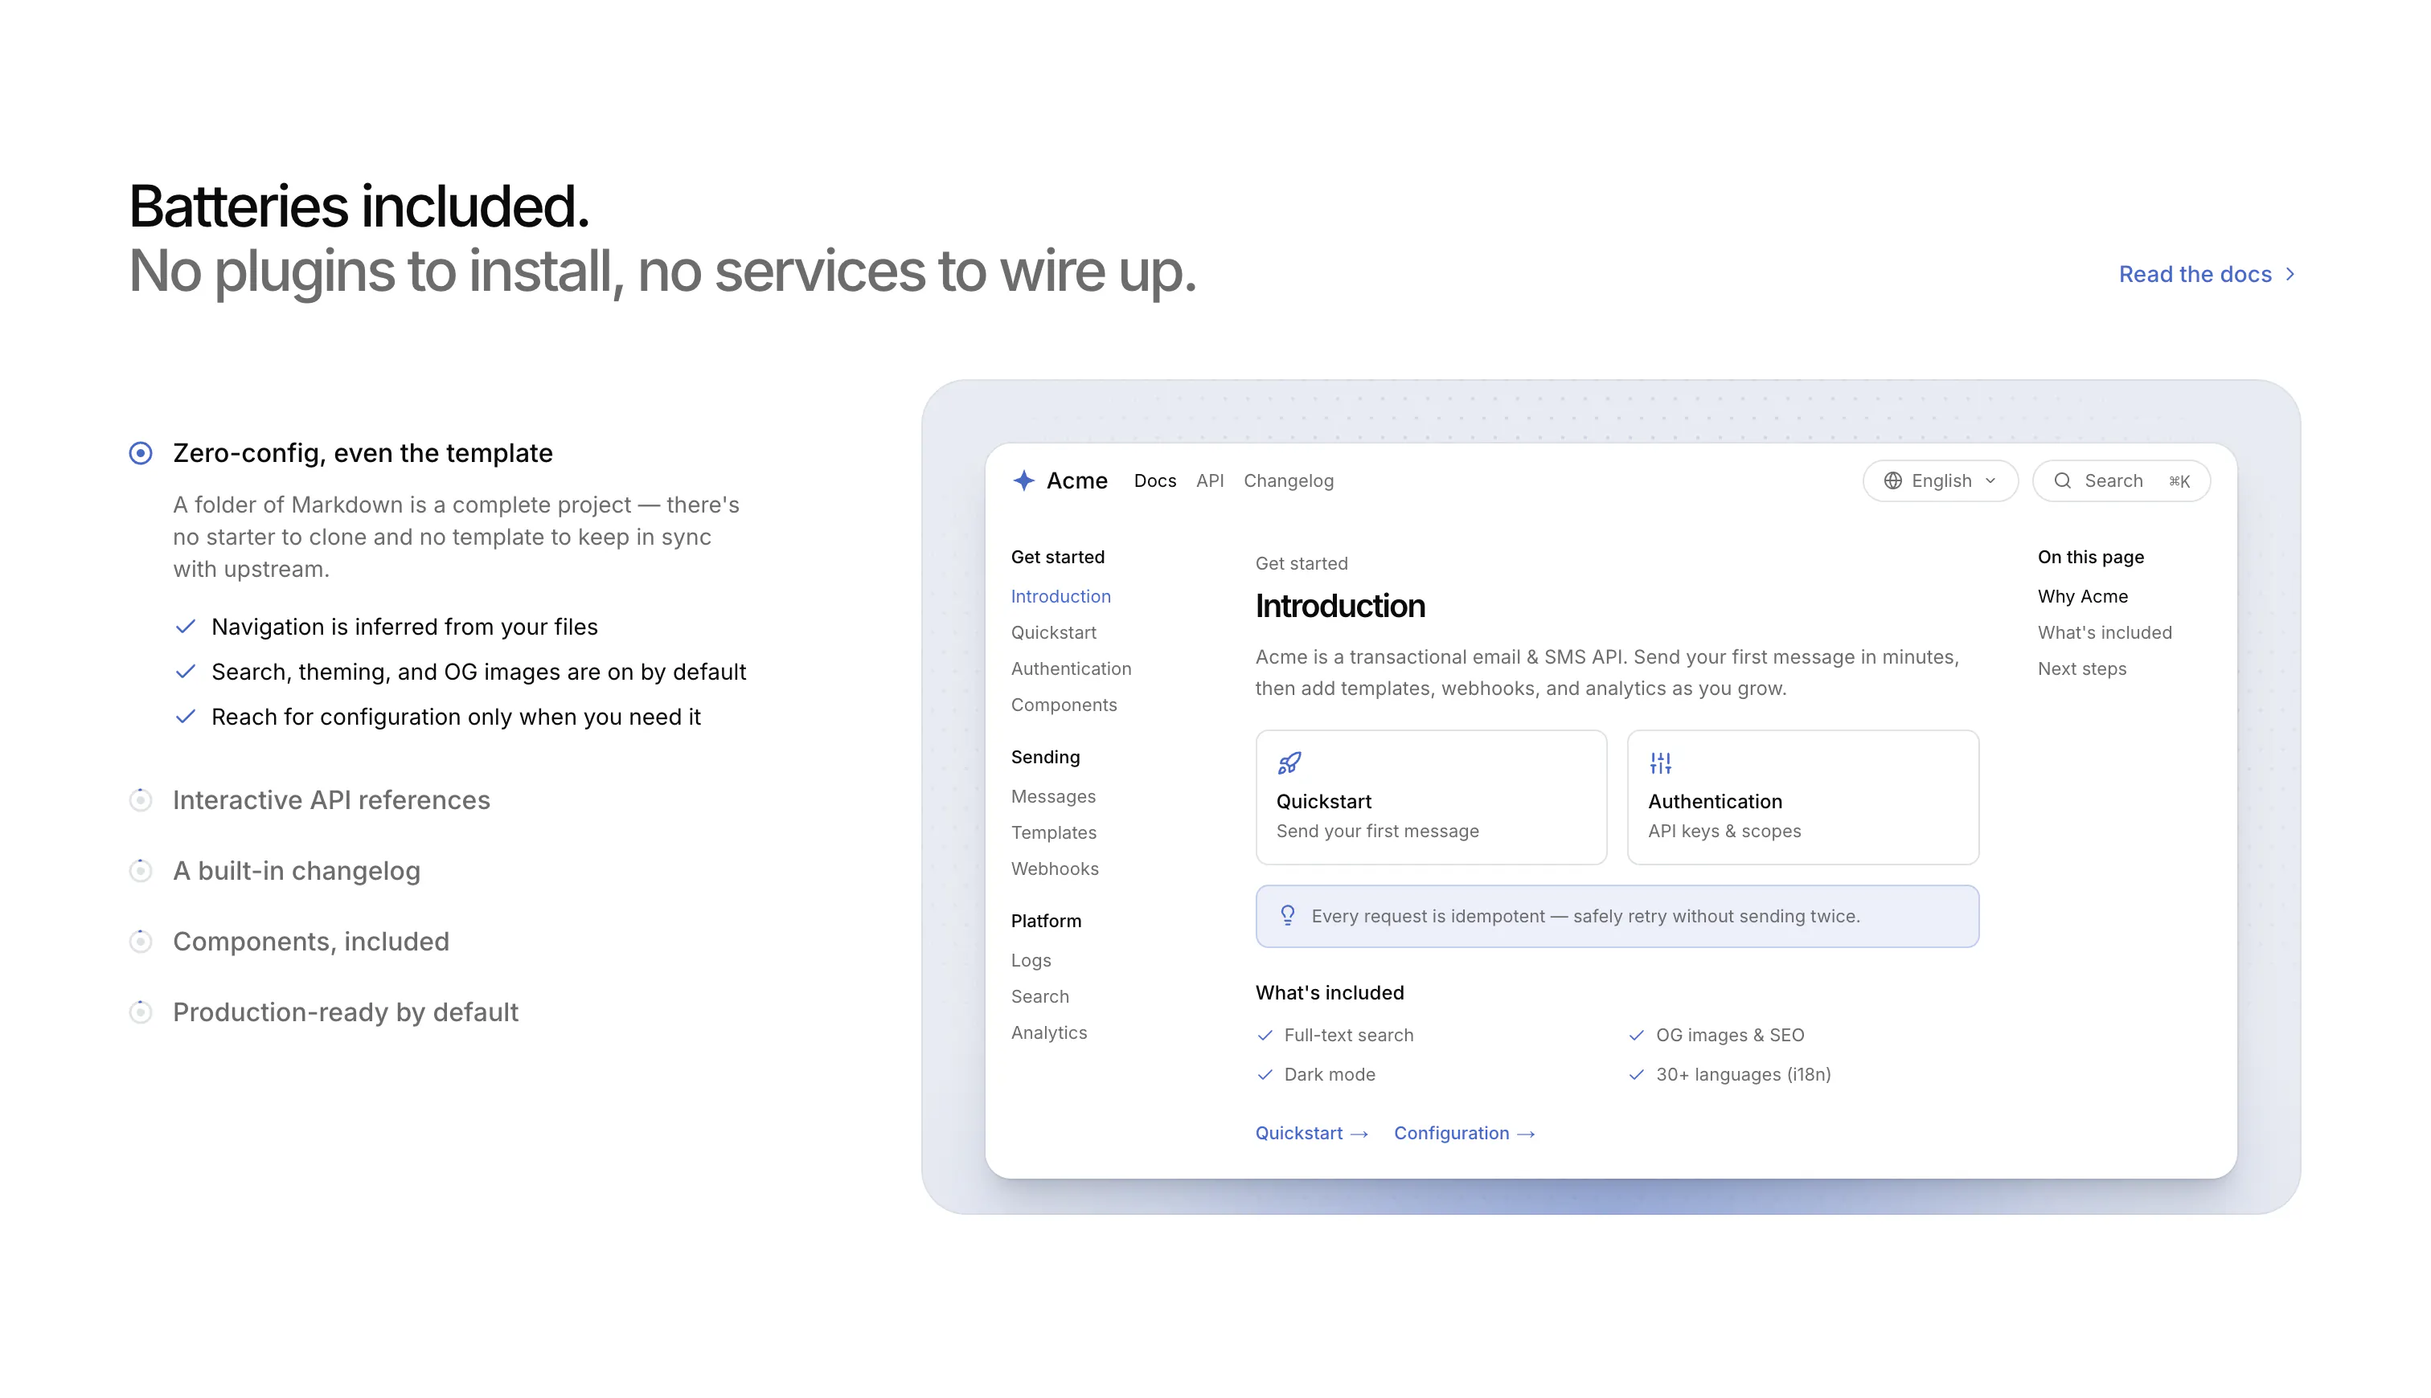Jump to What's included in On this page

point(2105,633)
